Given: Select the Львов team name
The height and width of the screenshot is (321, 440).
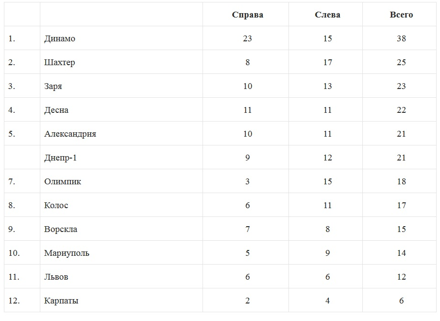Looking at the screenshot, I should point(56,277).
